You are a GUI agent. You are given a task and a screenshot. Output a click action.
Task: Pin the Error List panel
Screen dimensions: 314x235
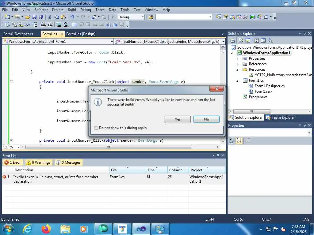(218, 155)
